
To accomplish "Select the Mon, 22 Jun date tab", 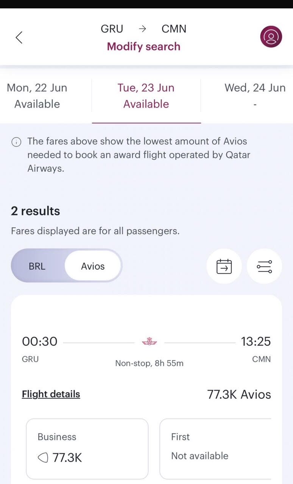I will [x=37, y=96].
